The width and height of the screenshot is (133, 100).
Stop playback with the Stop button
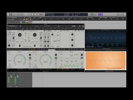pyautogui.click(x=35, y=14)
